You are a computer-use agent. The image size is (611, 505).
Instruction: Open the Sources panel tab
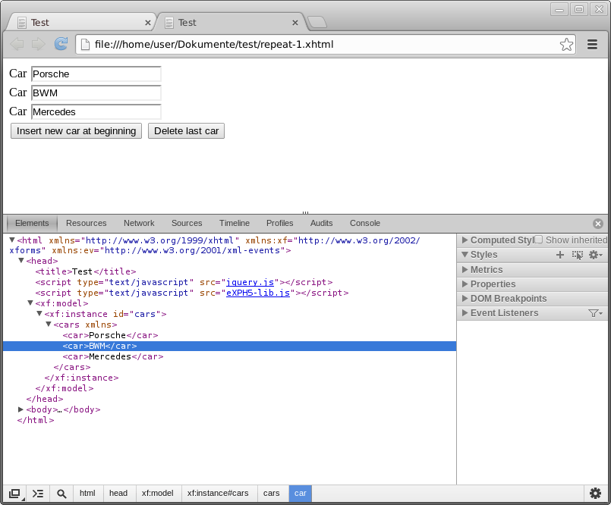click(187, 224)
